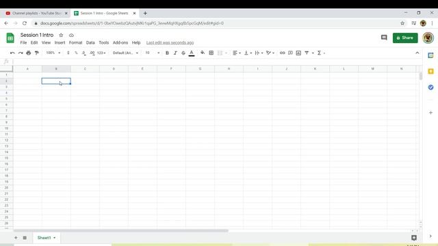Toggle bold formatting

click(x=167, y=53)
